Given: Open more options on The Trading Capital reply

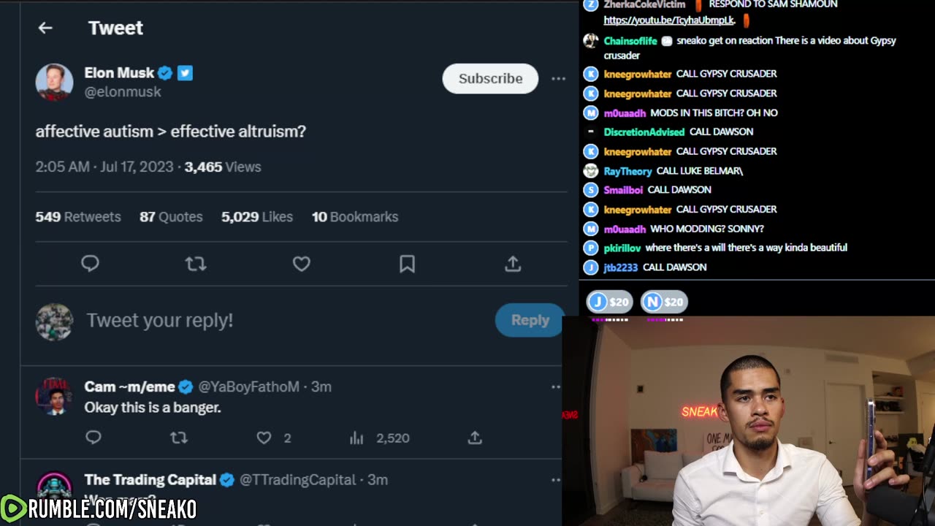Looking at the screenshot, I should pyautogui.click(x=555, y=480).
